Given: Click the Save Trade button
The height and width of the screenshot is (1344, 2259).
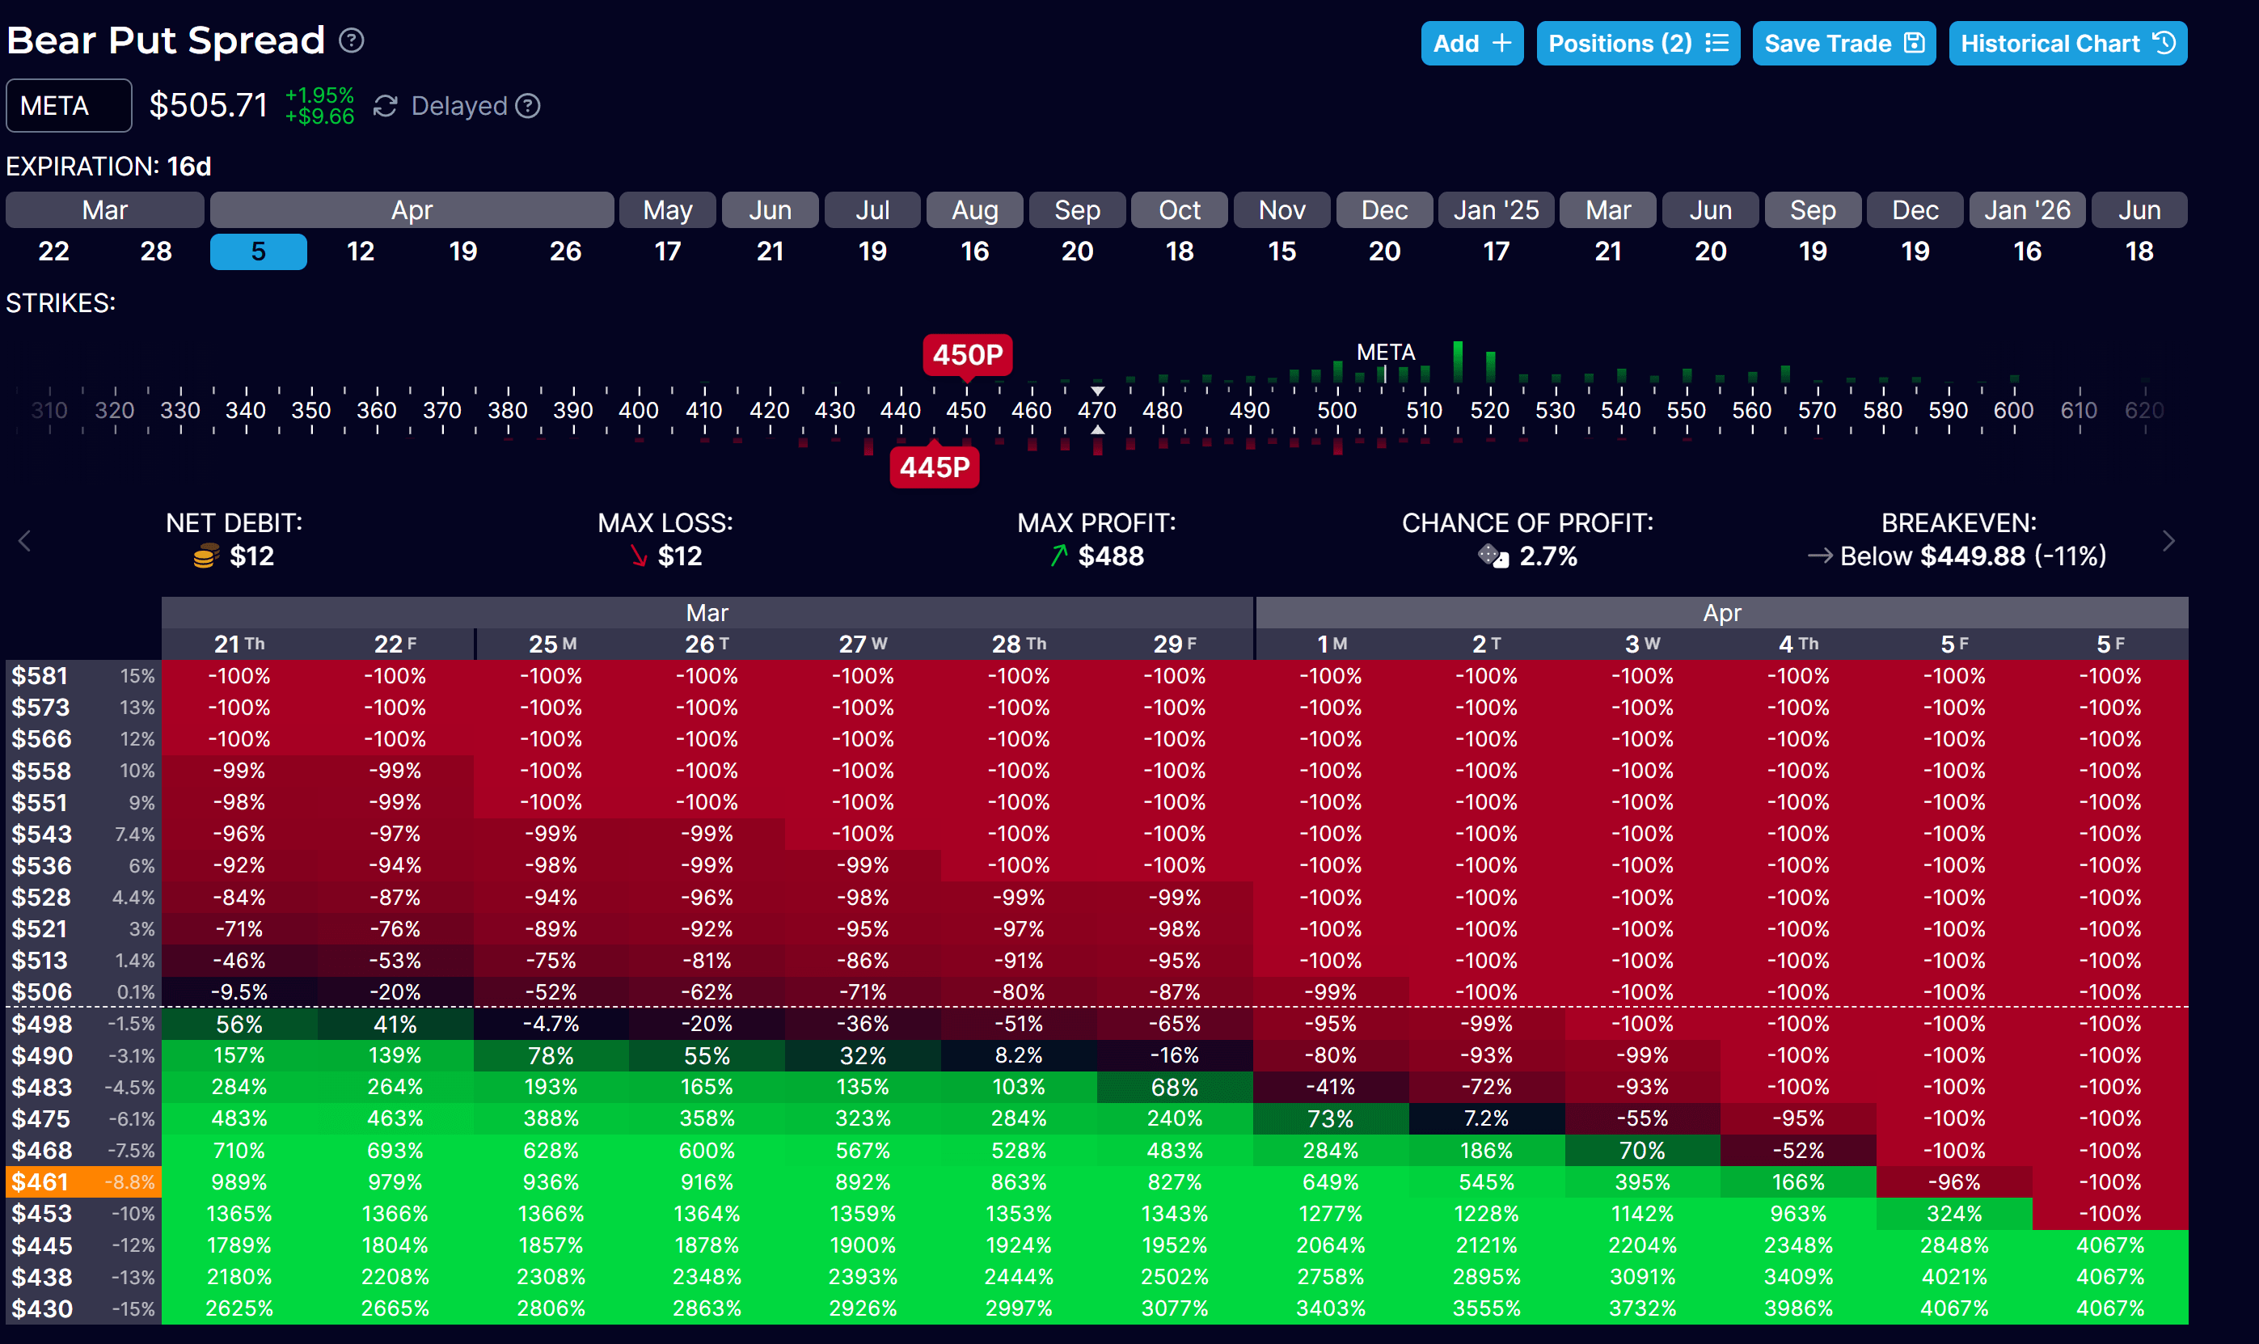Looking at the screenshot, I should (1843, 44).
